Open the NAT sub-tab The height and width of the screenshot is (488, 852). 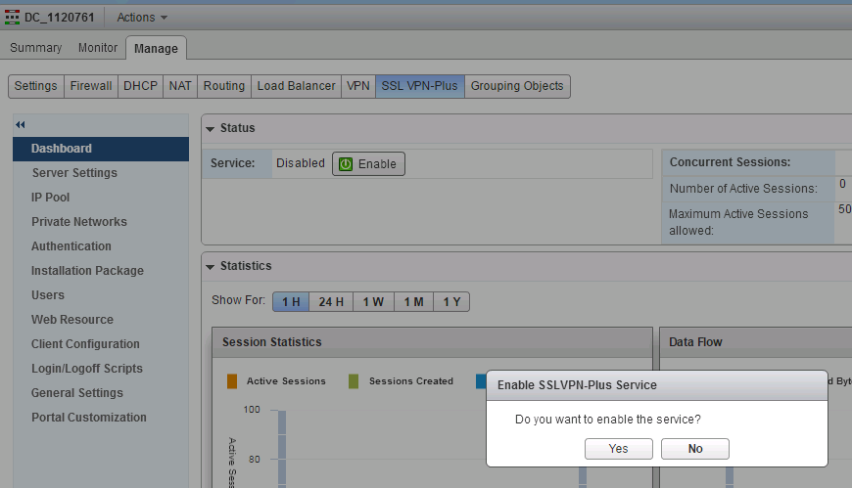(x=180, y=86)
